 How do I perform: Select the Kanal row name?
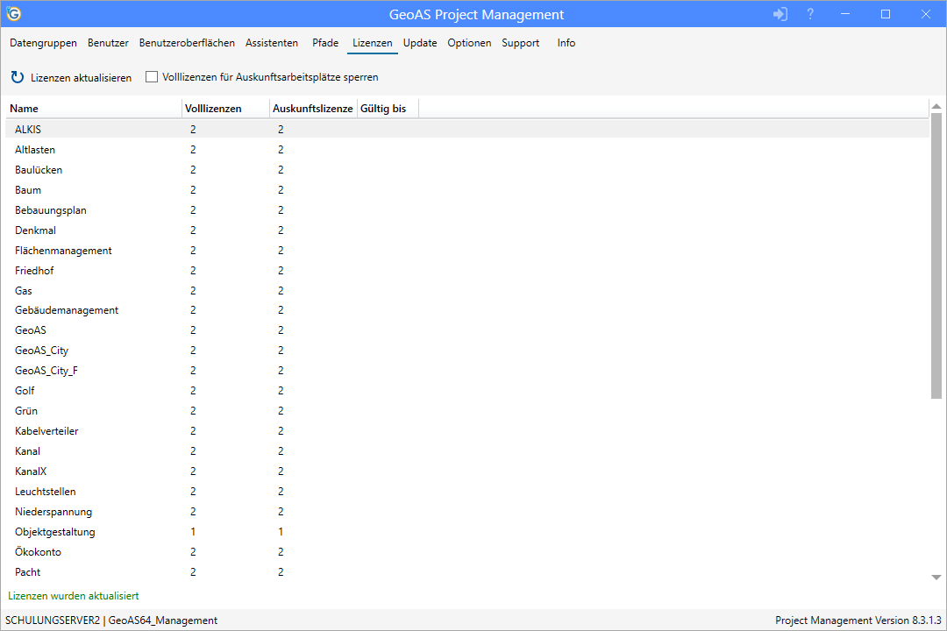click(28, 451)
